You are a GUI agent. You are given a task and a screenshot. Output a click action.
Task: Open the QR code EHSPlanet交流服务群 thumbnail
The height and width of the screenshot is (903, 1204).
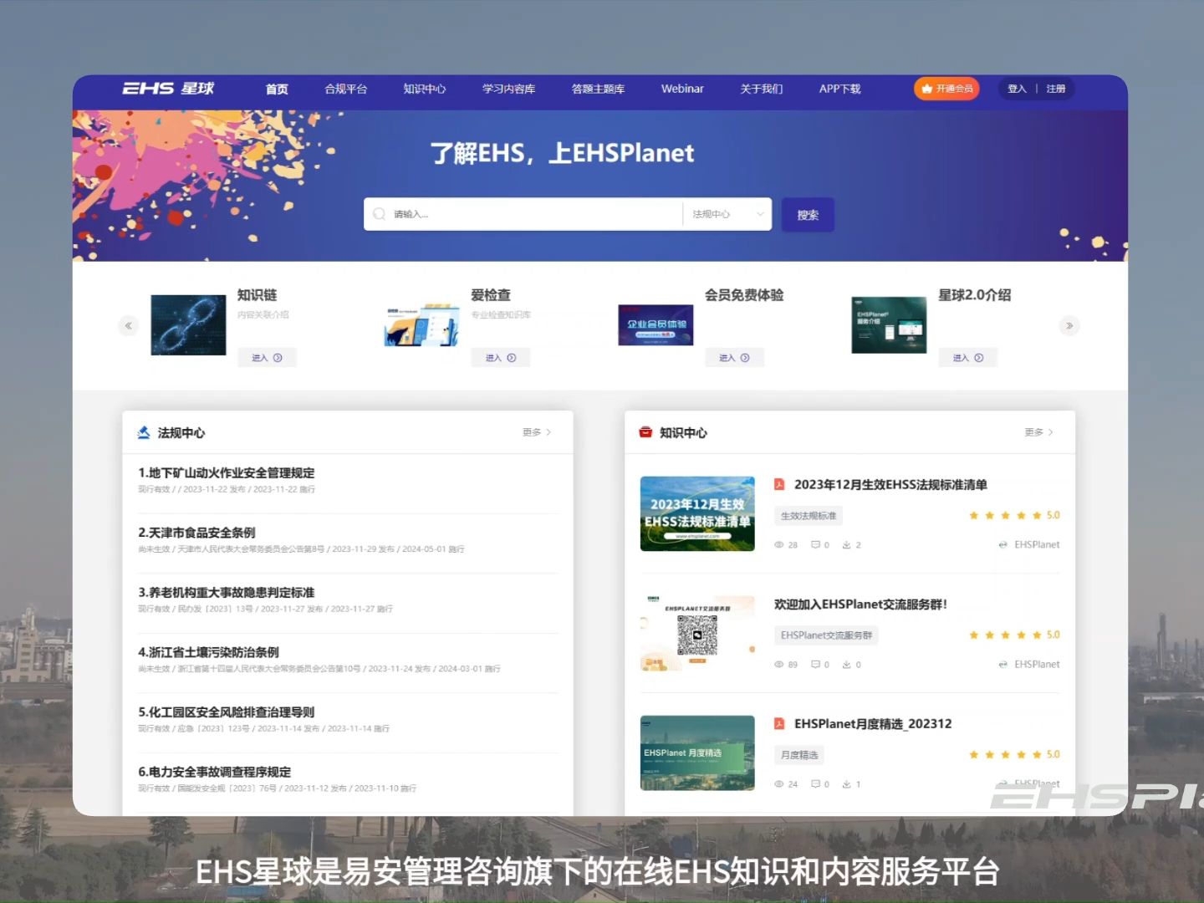tap(697, 634)
